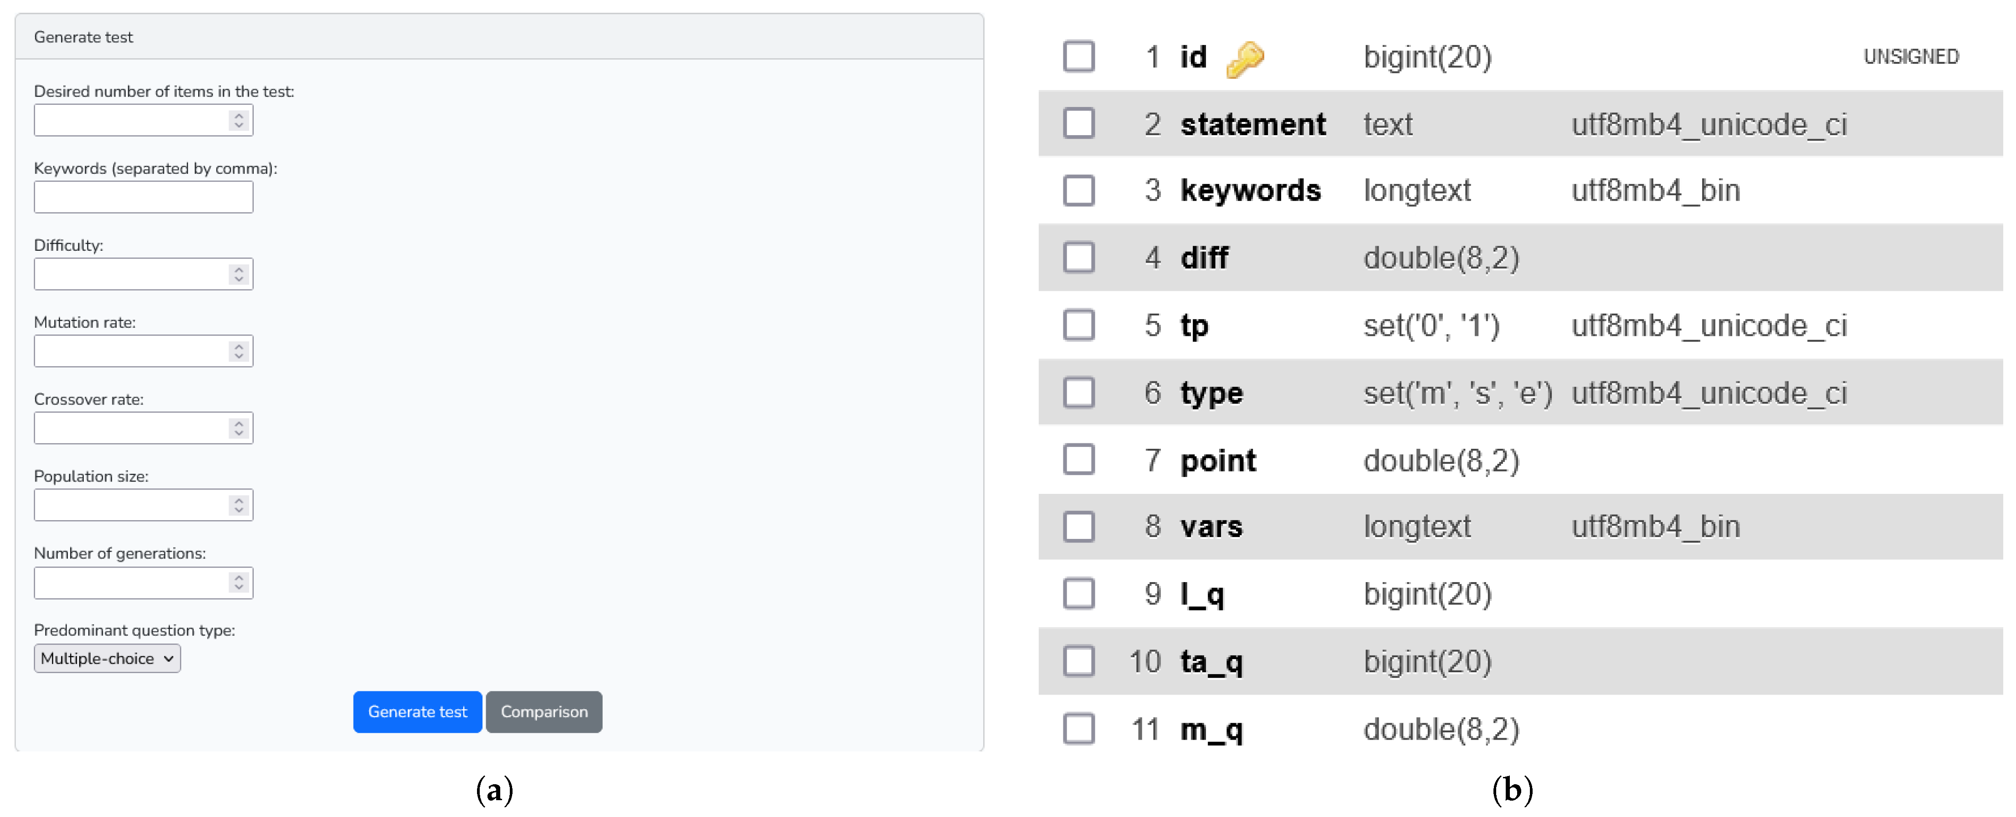Check the box for the id column
The width and height of the screenshot is (2016, 817).
pos(1078,56)
